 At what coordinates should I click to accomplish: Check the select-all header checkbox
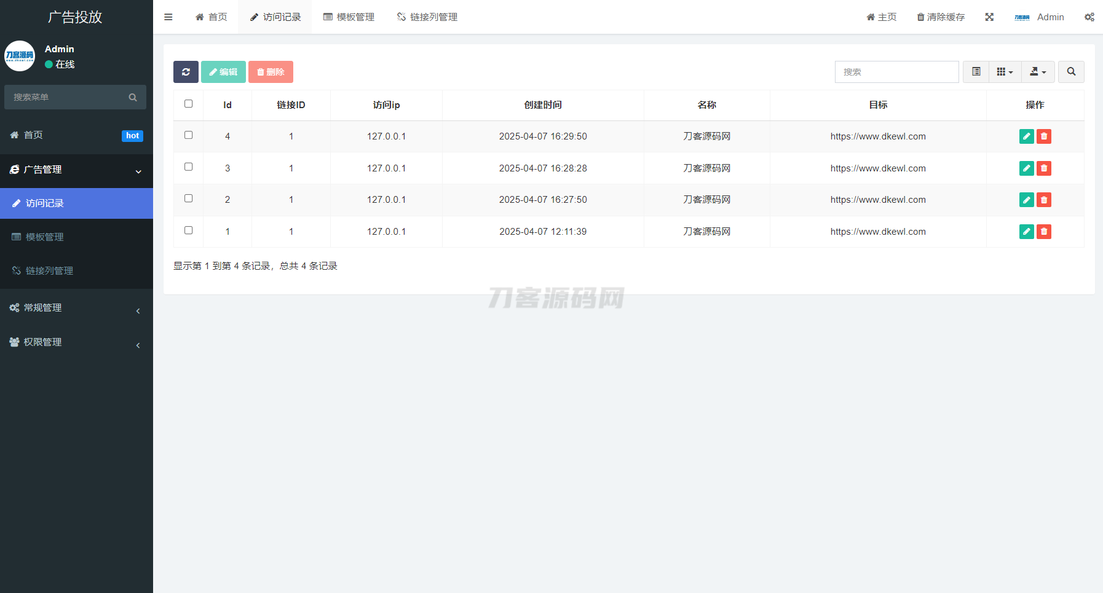[189, 104]
